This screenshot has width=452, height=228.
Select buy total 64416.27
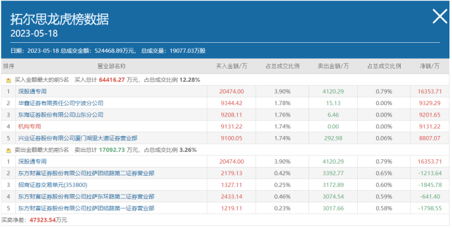[112, 80]
